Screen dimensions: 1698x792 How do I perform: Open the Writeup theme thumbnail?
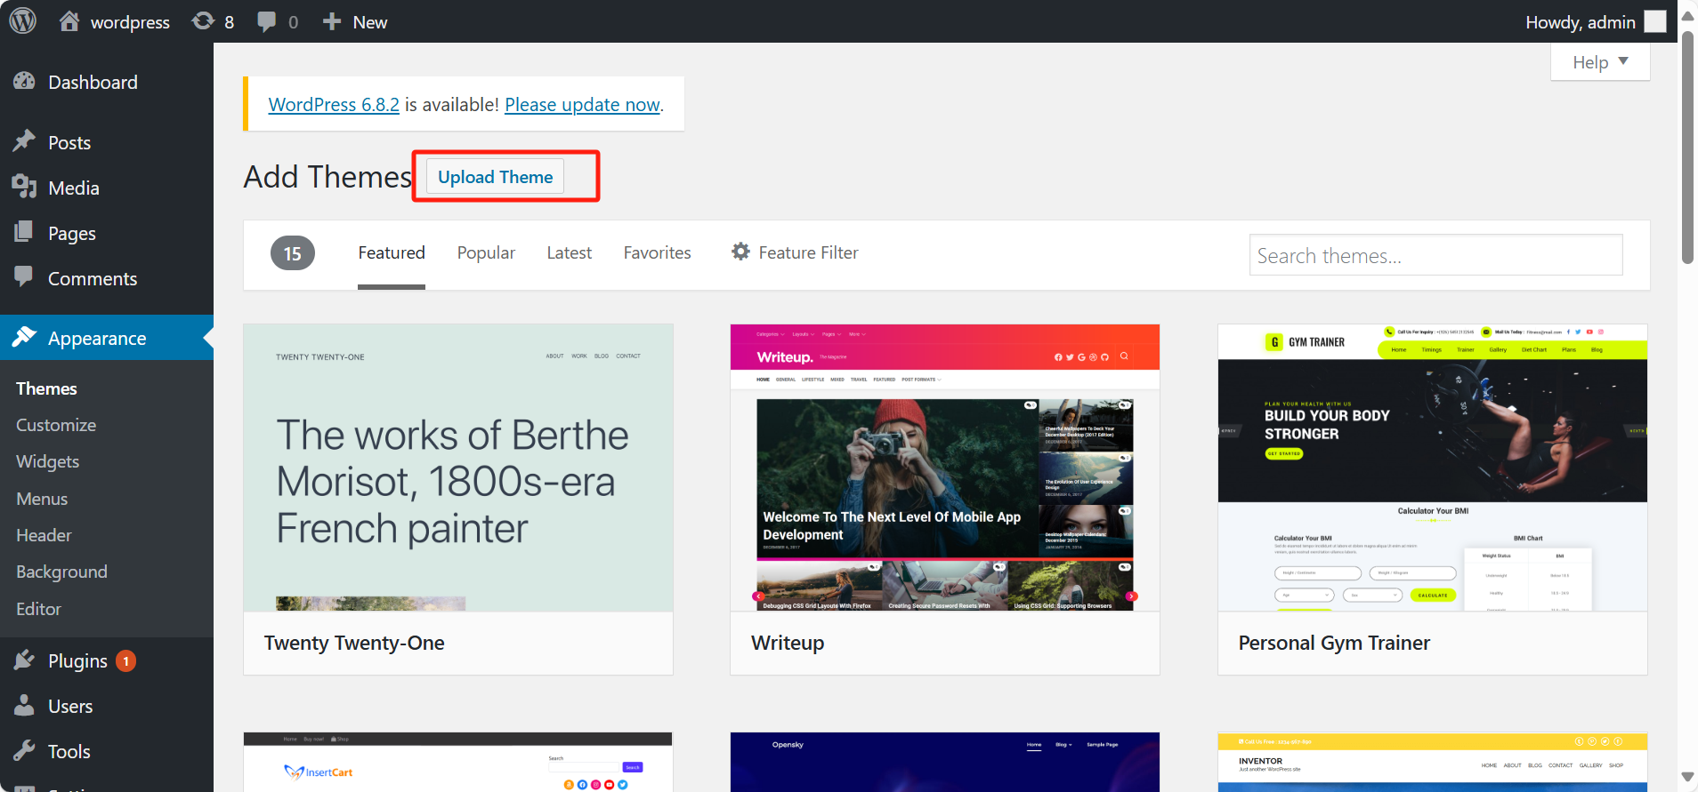pos(945,468)
